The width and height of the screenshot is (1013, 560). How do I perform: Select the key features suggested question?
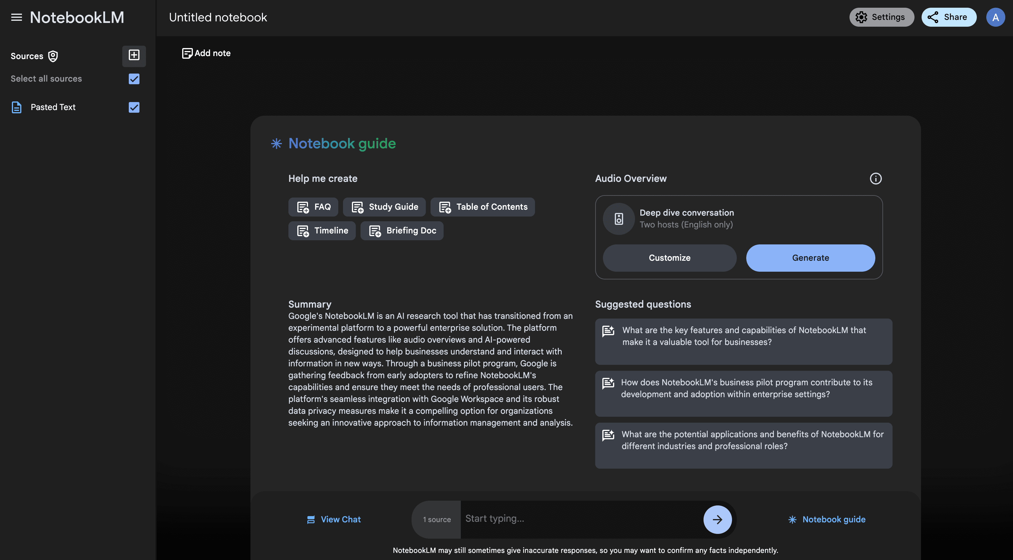(x=743, y=341)
